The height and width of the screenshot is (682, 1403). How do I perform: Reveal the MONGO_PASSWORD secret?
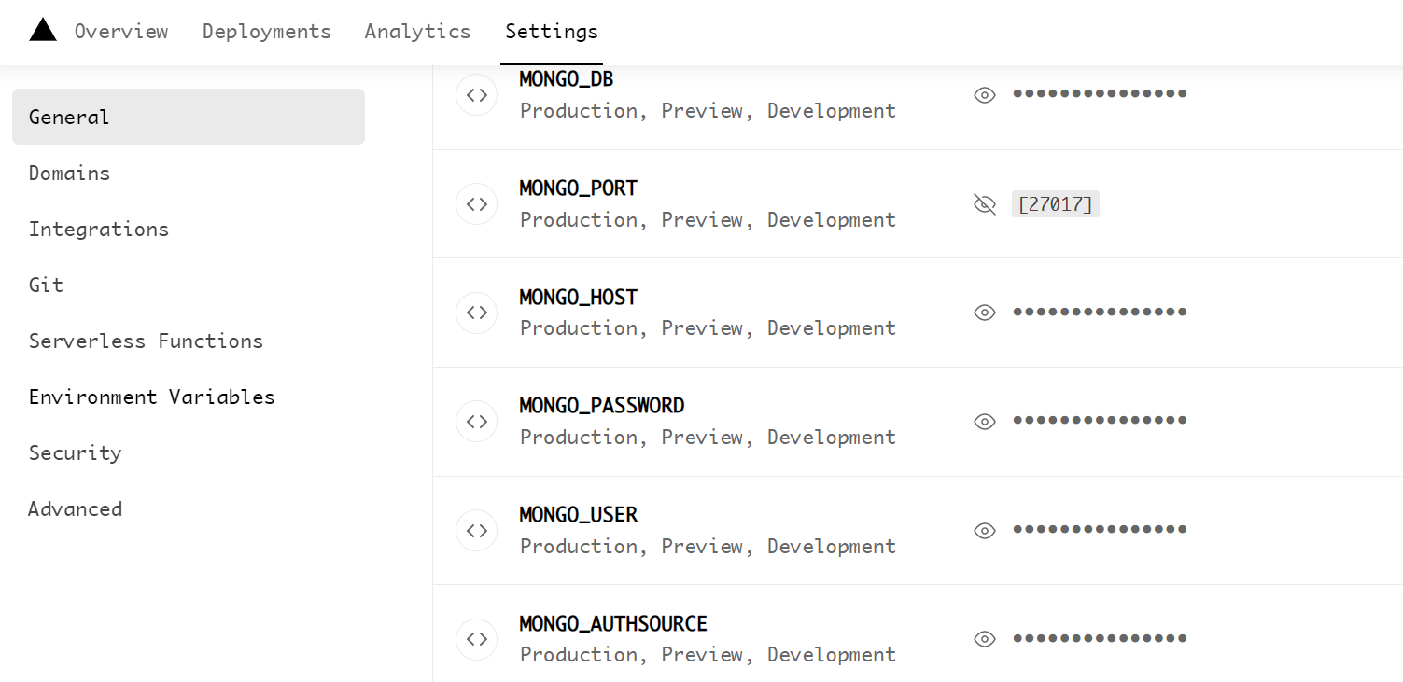pyautogui.click(x=984, y=421)
